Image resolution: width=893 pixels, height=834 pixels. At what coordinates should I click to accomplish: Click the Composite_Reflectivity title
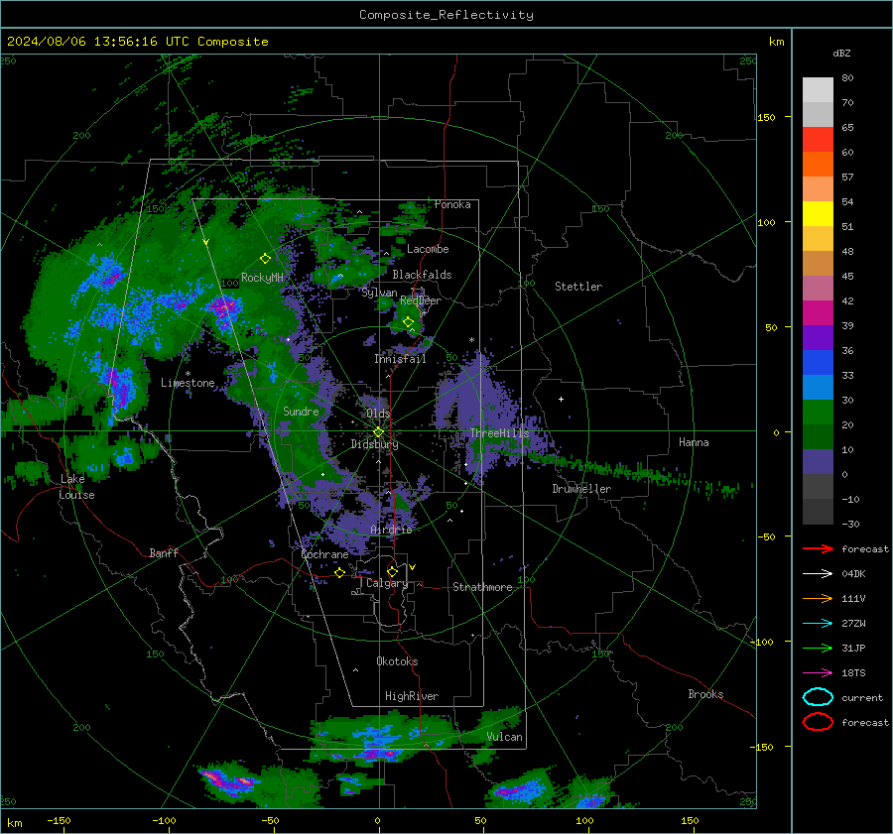click(446, 15)
